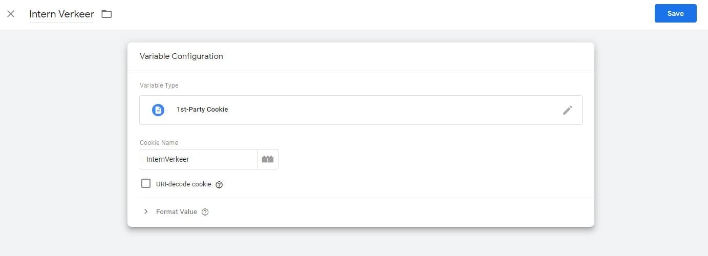The height and width of the screenshot is (256, 708).
Task: Select the 1st-Party Cookie type text
Action: (x=202, y=110)
